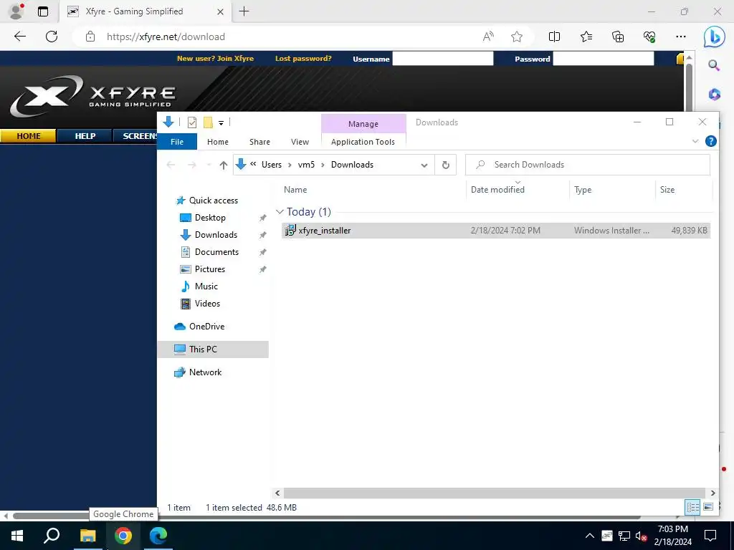This screenshot has width=734, height=550.
Task: Expand hidden breadcrumb path chevrons
Action: (253, 164)
